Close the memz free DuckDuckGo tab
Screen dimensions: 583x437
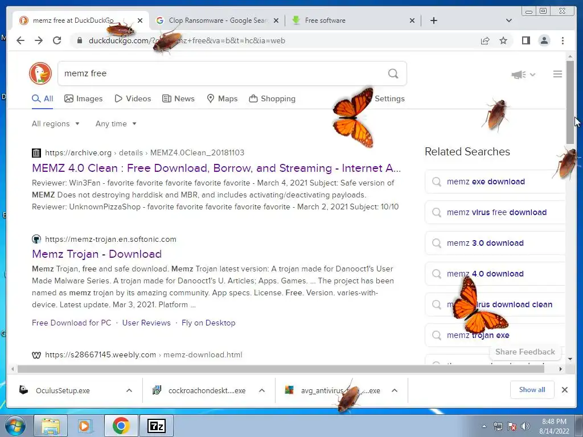[x=140, y=20]
